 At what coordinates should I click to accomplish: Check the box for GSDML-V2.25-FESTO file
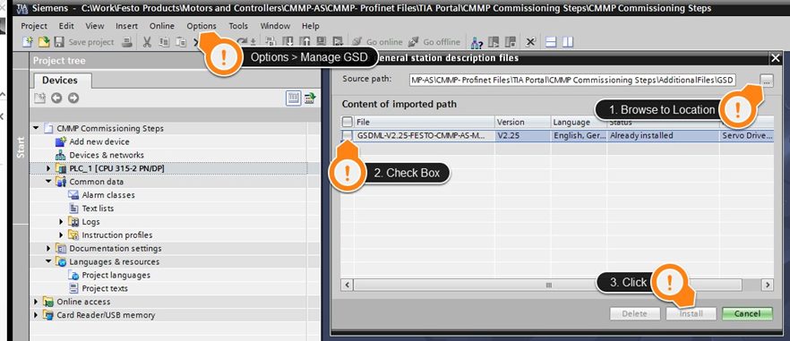348,135
